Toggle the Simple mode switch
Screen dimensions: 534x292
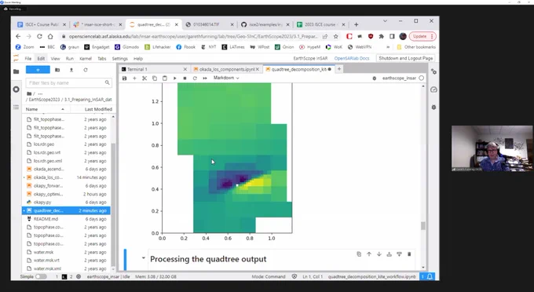(41, 276)
